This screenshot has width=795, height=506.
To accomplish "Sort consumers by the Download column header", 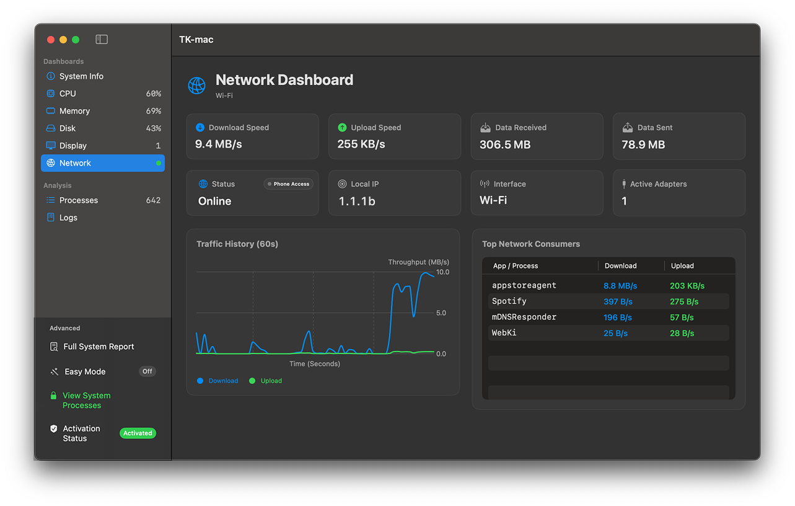I will [x=620, y=265].
